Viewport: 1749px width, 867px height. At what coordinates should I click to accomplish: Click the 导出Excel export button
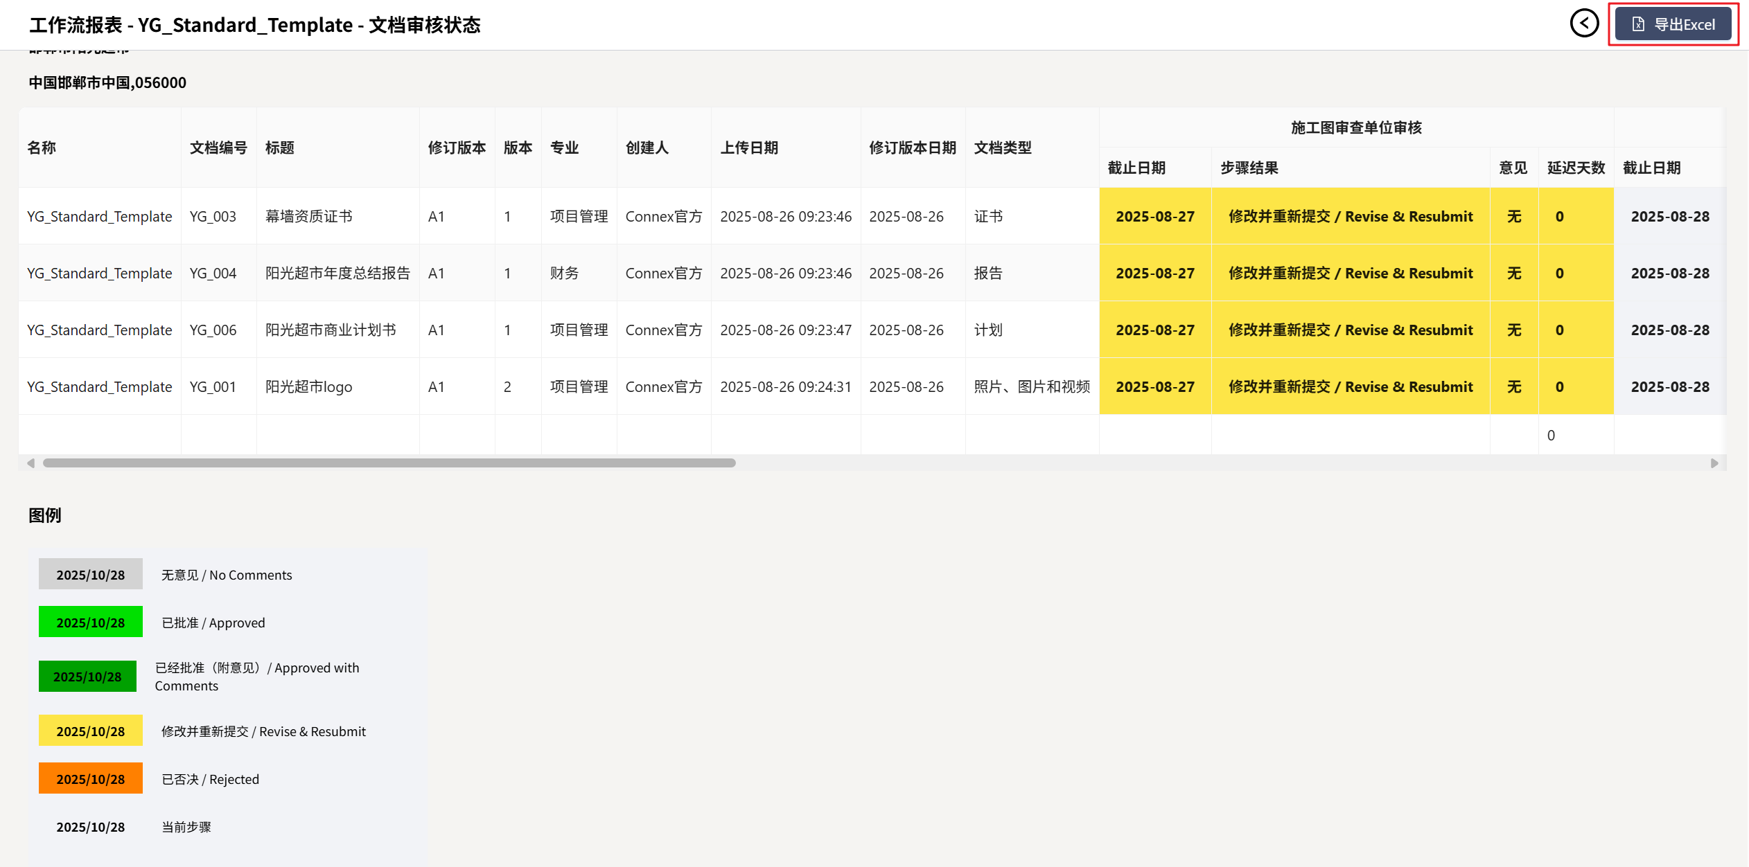[x=1673, y=25]
